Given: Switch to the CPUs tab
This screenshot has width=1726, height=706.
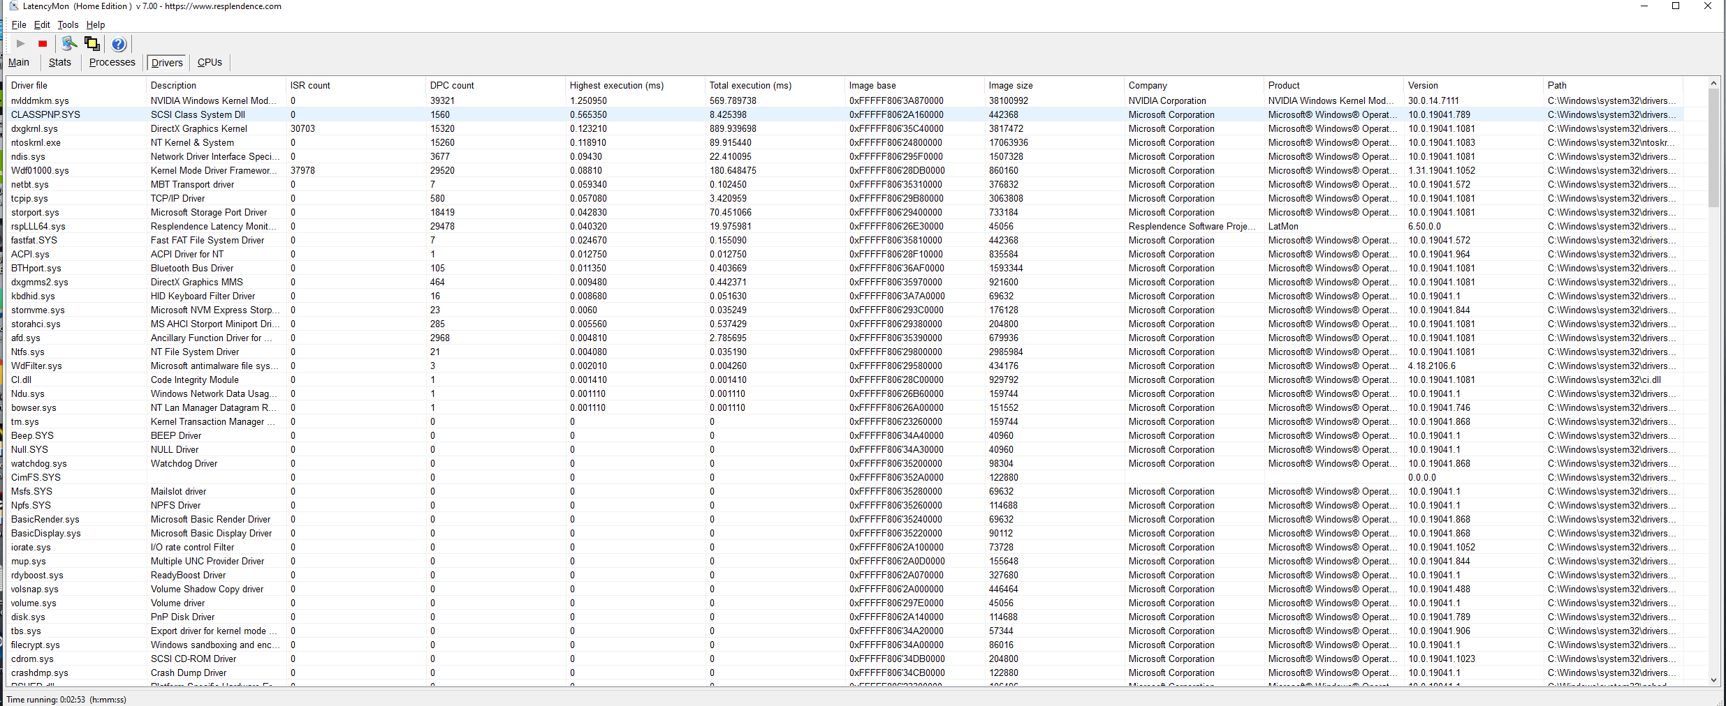Looking at the screenshot, I should click(210, 62).
